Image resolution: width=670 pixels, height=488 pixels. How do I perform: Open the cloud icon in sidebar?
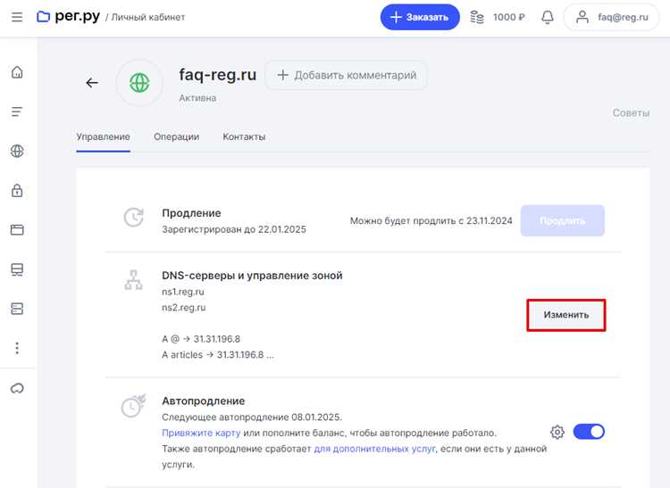(x=17, y=388)
